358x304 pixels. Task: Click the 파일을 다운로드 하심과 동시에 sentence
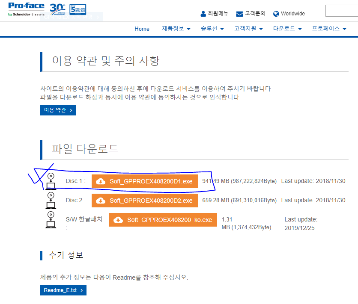tap(140, 97)
